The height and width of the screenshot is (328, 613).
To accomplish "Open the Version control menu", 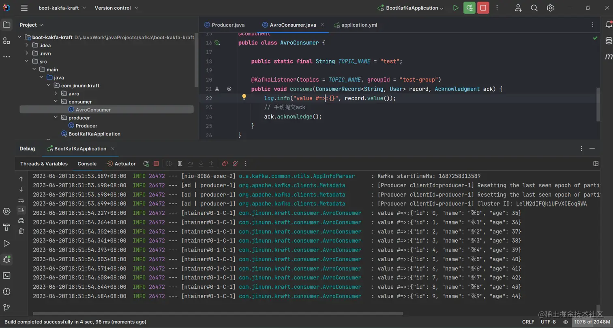I will (x=116, y=8).
